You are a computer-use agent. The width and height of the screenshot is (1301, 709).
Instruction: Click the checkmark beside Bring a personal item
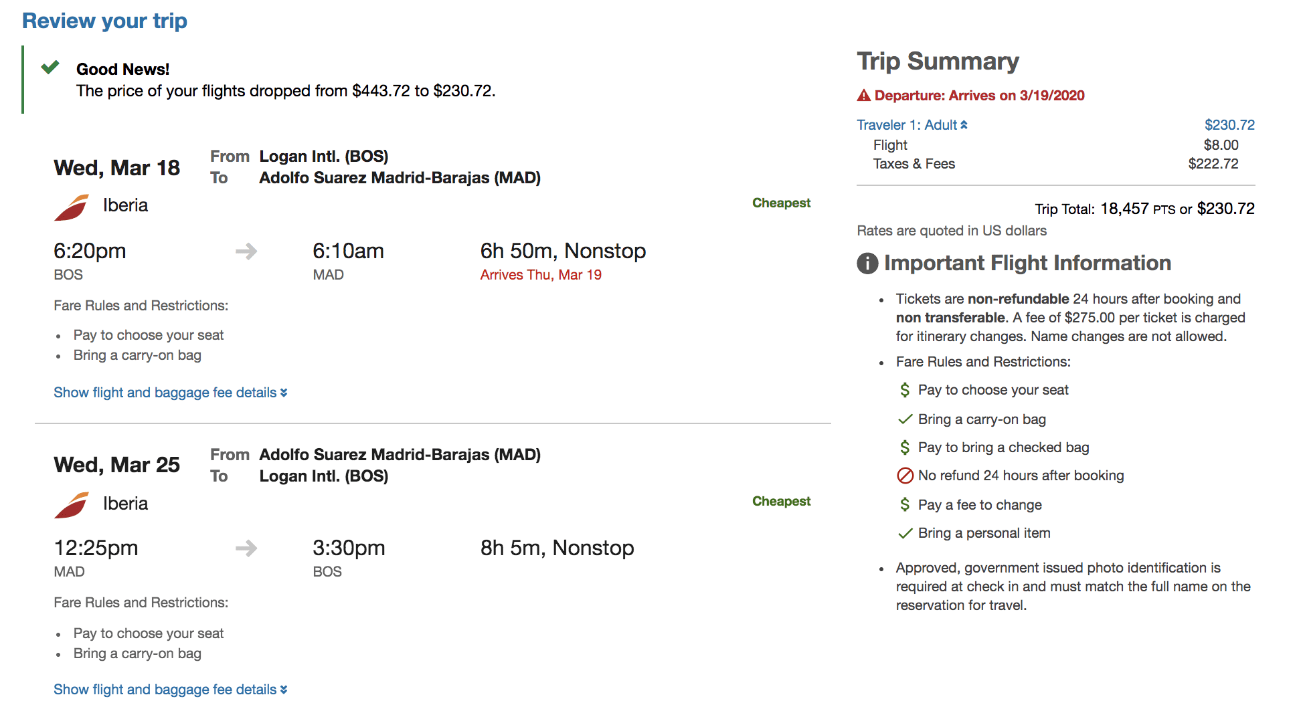point(905,533)
